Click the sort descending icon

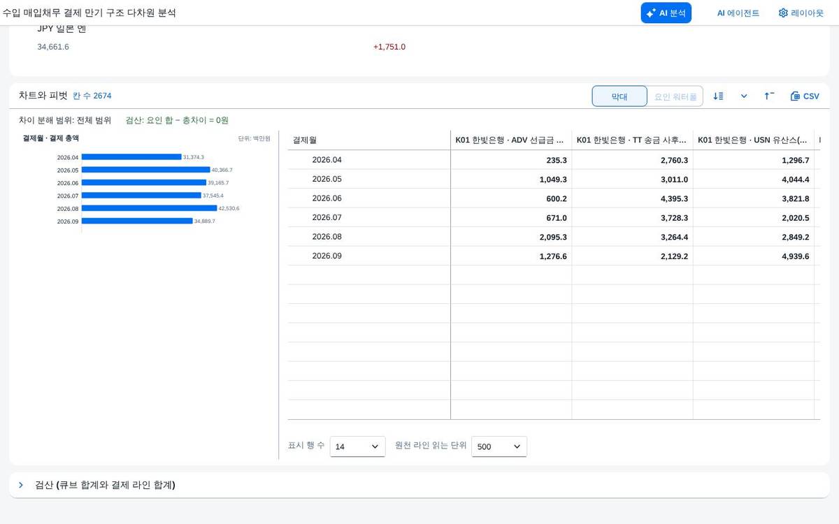click(x=718, y=96)
